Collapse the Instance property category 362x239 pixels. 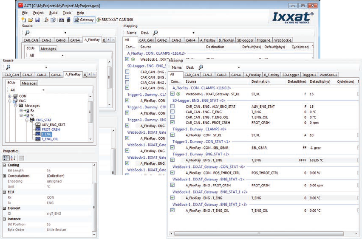click(x=4, y=219)
